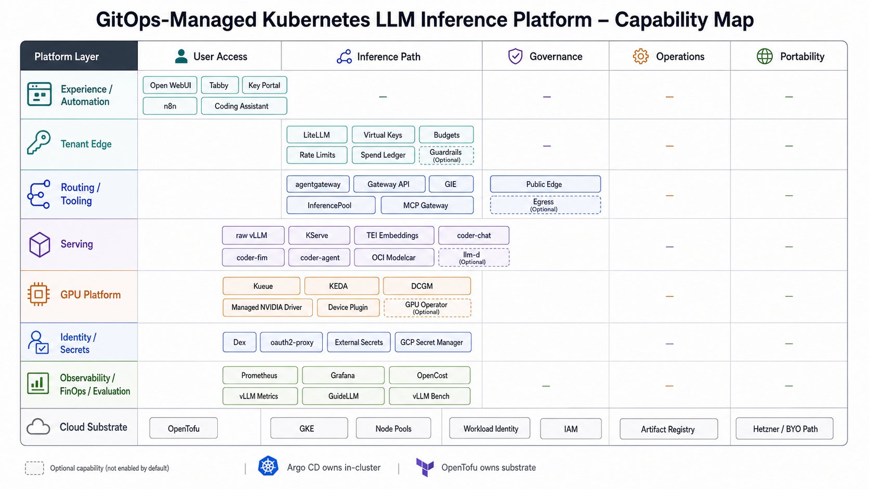
Task: Click the dashed optional capability legend box
Action: point(34,468)
